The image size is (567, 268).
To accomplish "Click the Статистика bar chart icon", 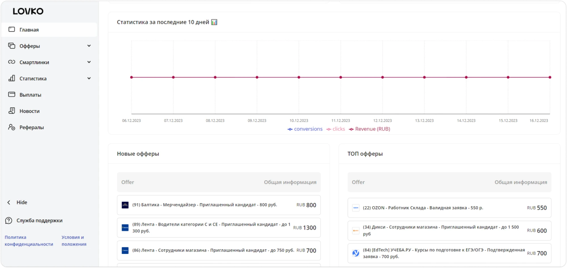I will [12, 78].
